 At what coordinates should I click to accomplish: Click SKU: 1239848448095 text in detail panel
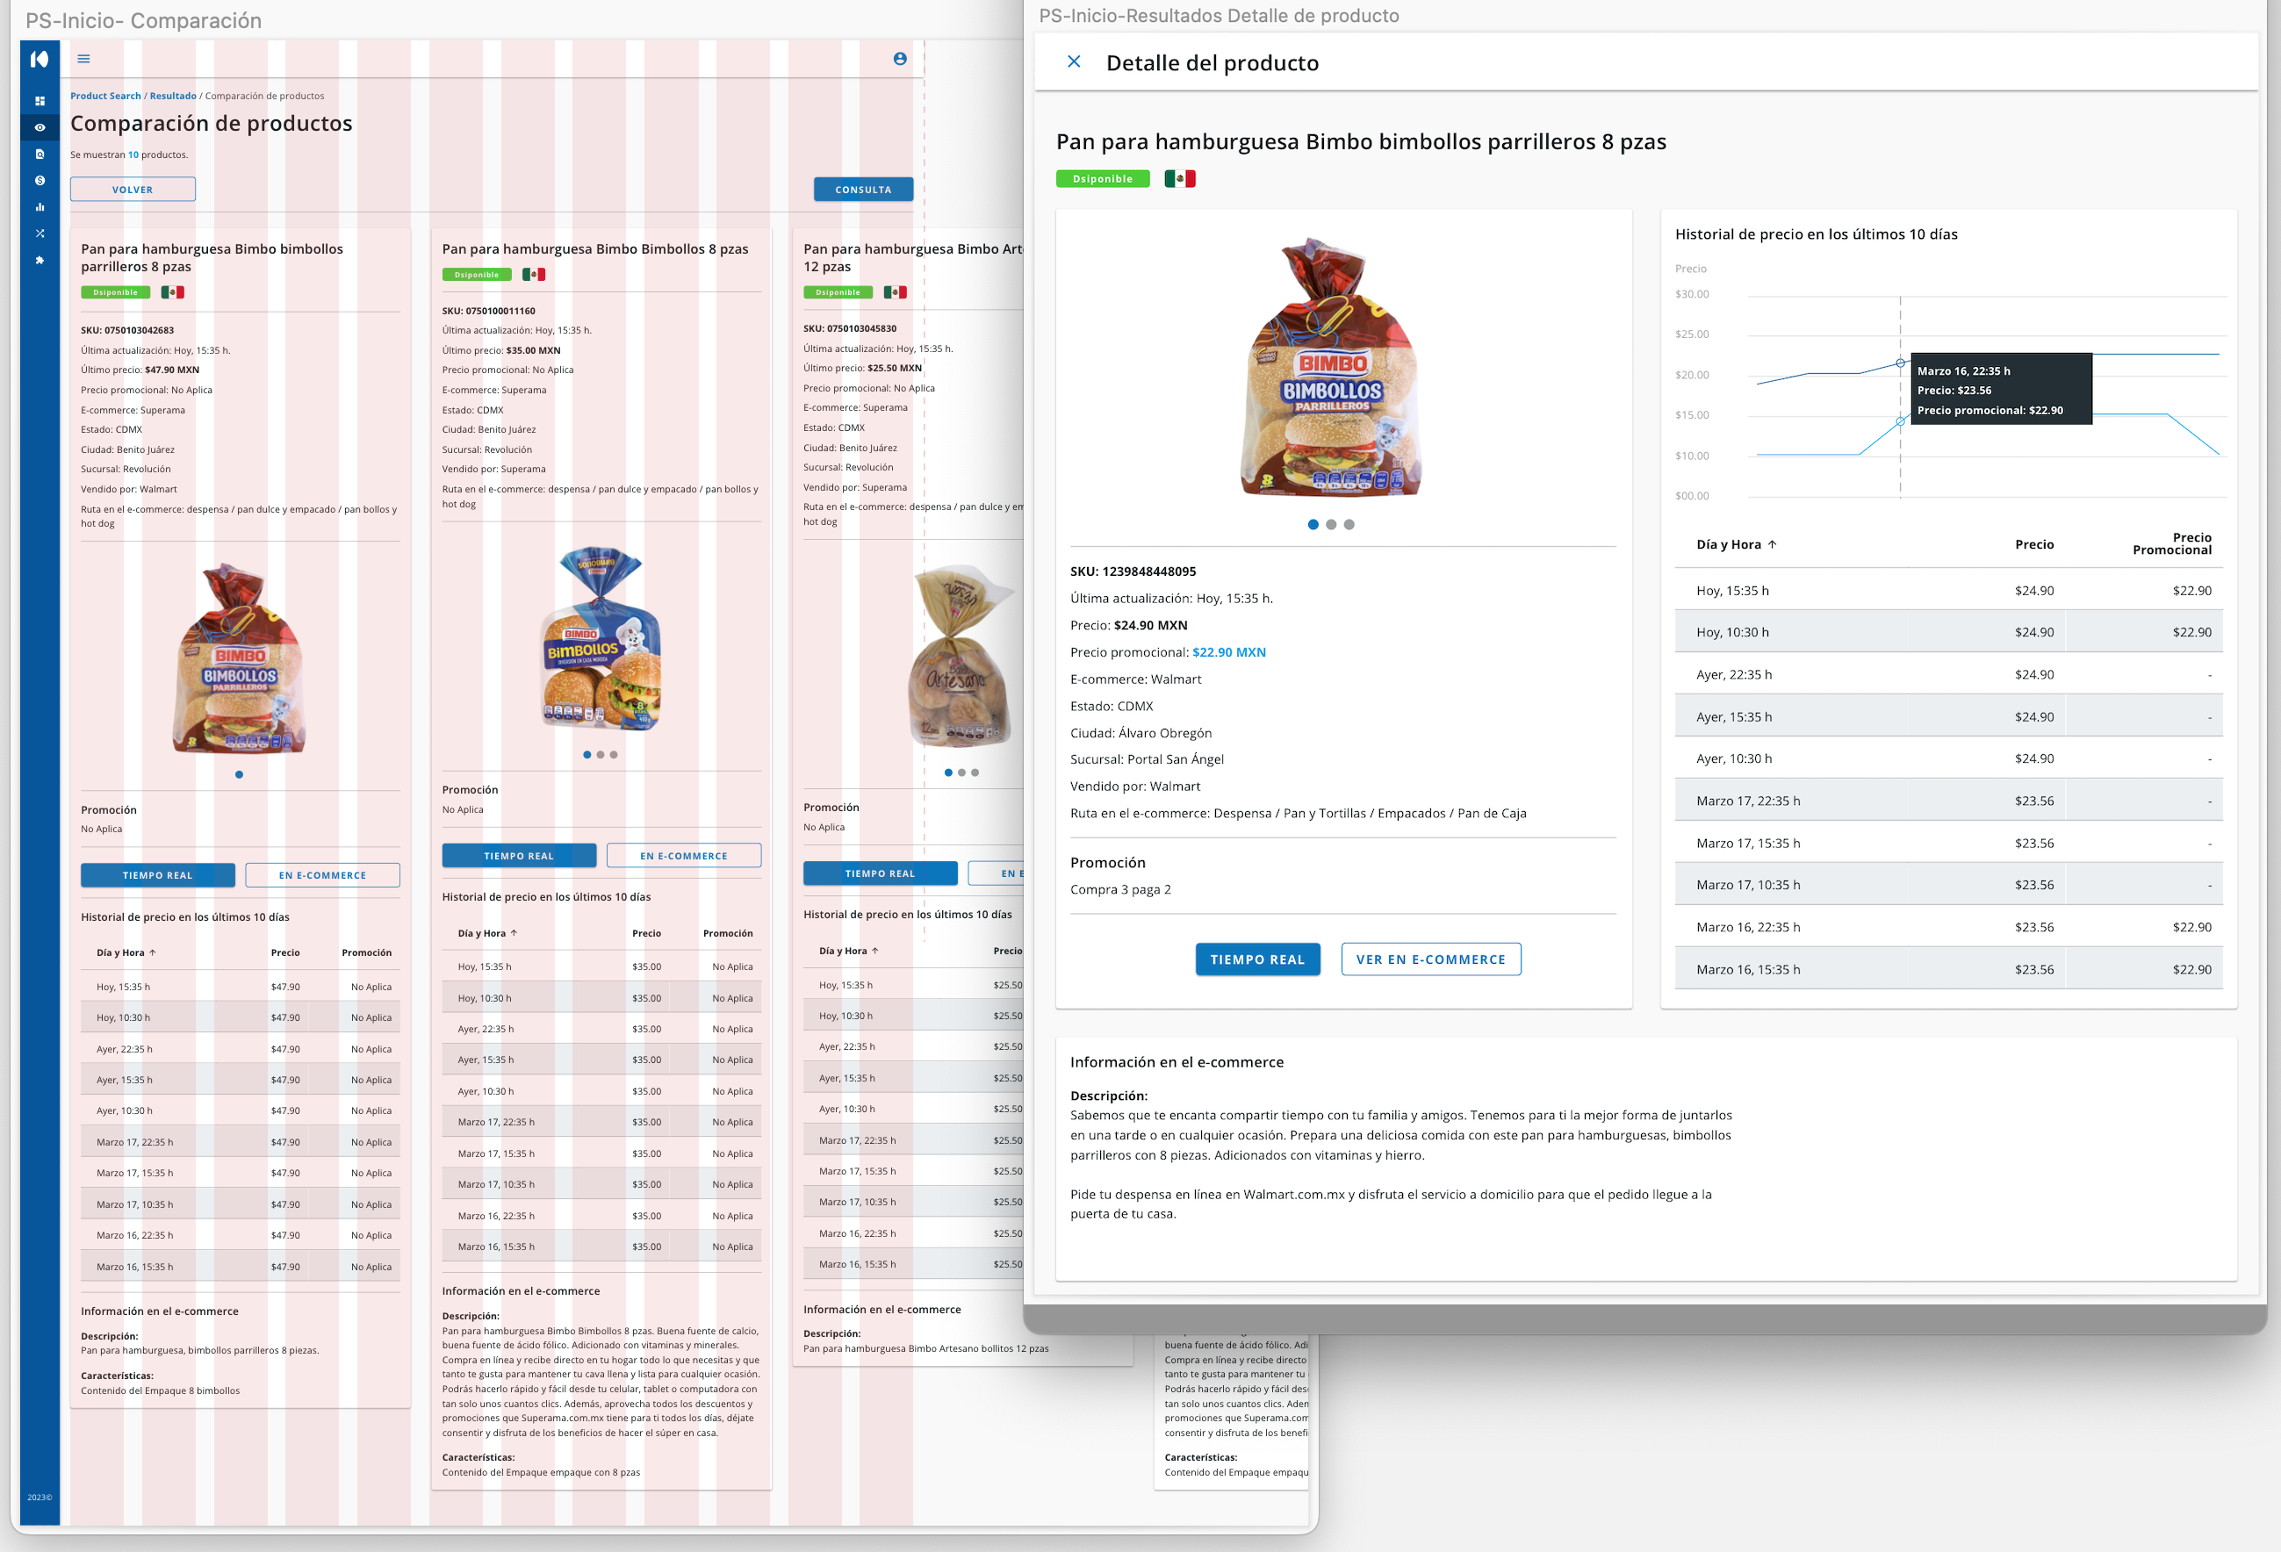(1133, 572)
